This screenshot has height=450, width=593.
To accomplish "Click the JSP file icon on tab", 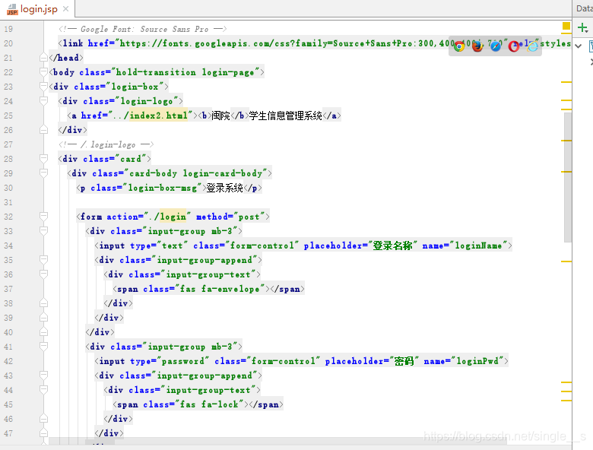I will point(12,9).
